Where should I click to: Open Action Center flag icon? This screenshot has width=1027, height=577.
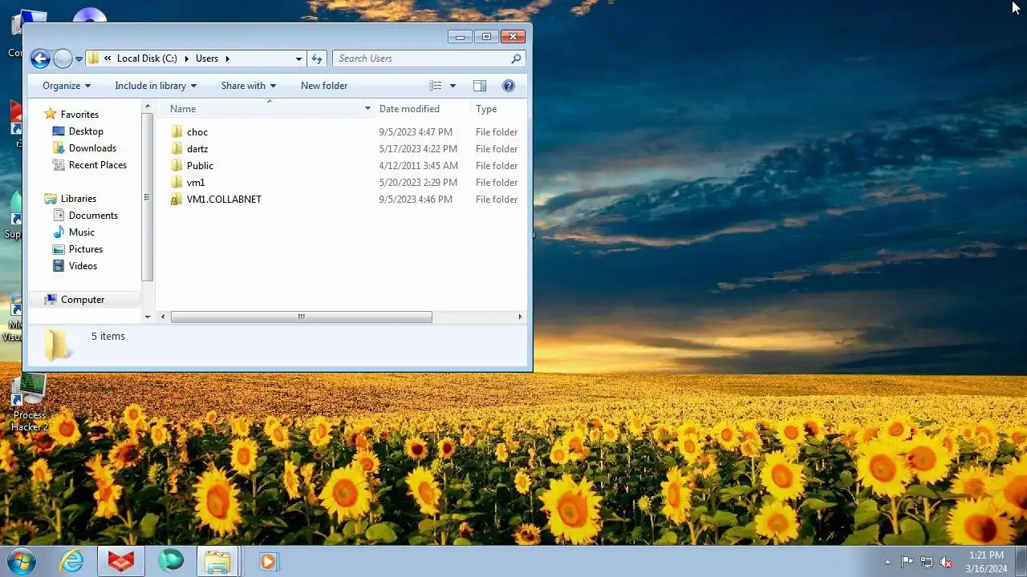click(x=907, y=562)
